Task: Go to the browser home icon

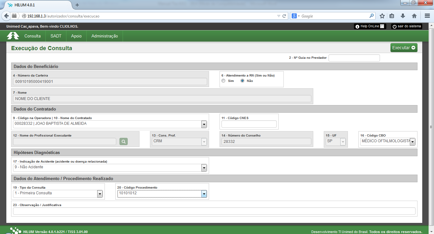Action: [414, 16]
